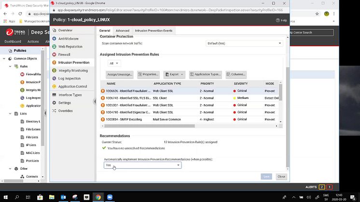Open Overrides page

pyautogui.click(x=65, y=111)
